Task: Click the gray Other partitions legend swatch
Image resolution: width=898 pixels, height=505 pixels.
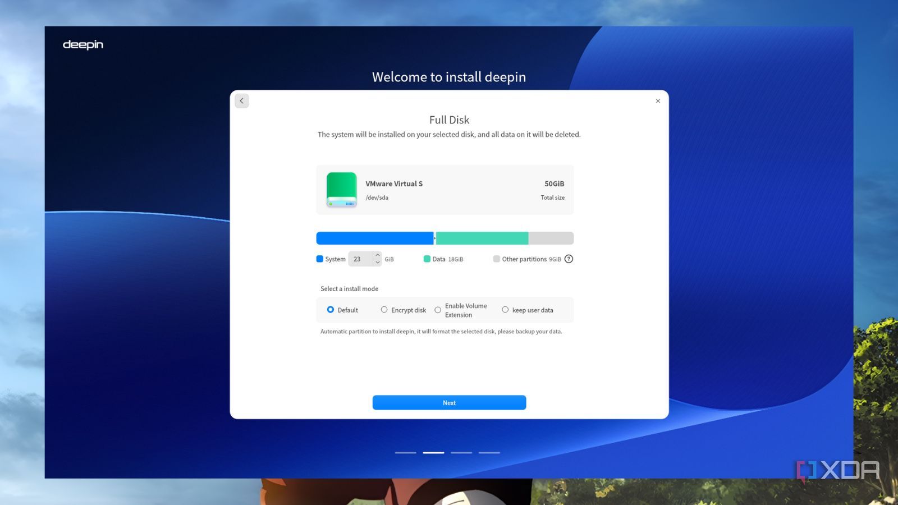Action: click(x=497, y=259)
